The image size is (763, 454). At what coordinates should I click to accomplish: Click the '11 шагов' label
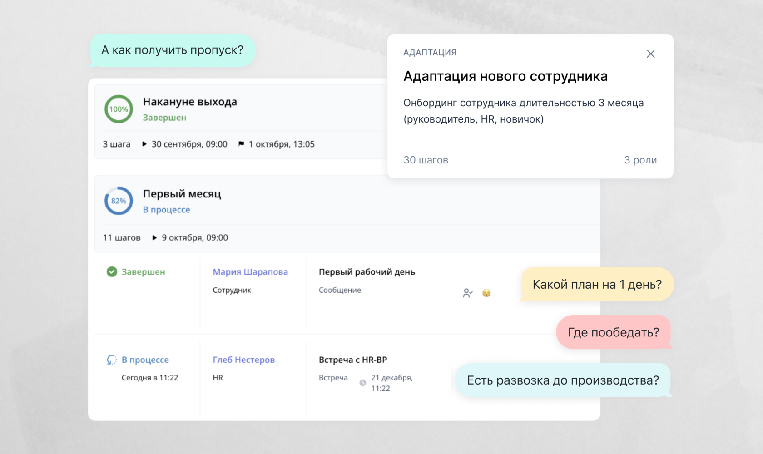(122, 237)
